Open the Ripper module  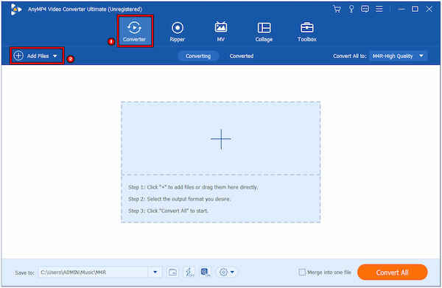coord(178,32)
